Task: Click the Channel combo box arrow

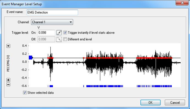Action: click(x=71, y=22)
